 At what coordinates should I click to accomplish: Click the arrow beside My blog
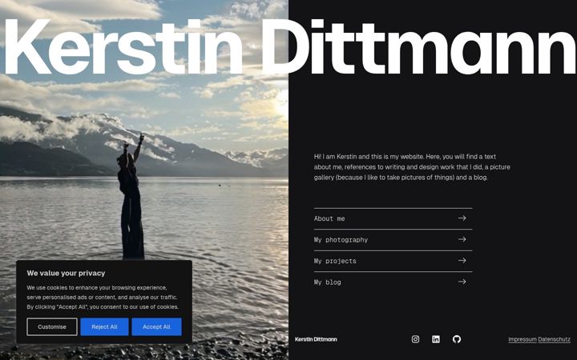point(462,282)
